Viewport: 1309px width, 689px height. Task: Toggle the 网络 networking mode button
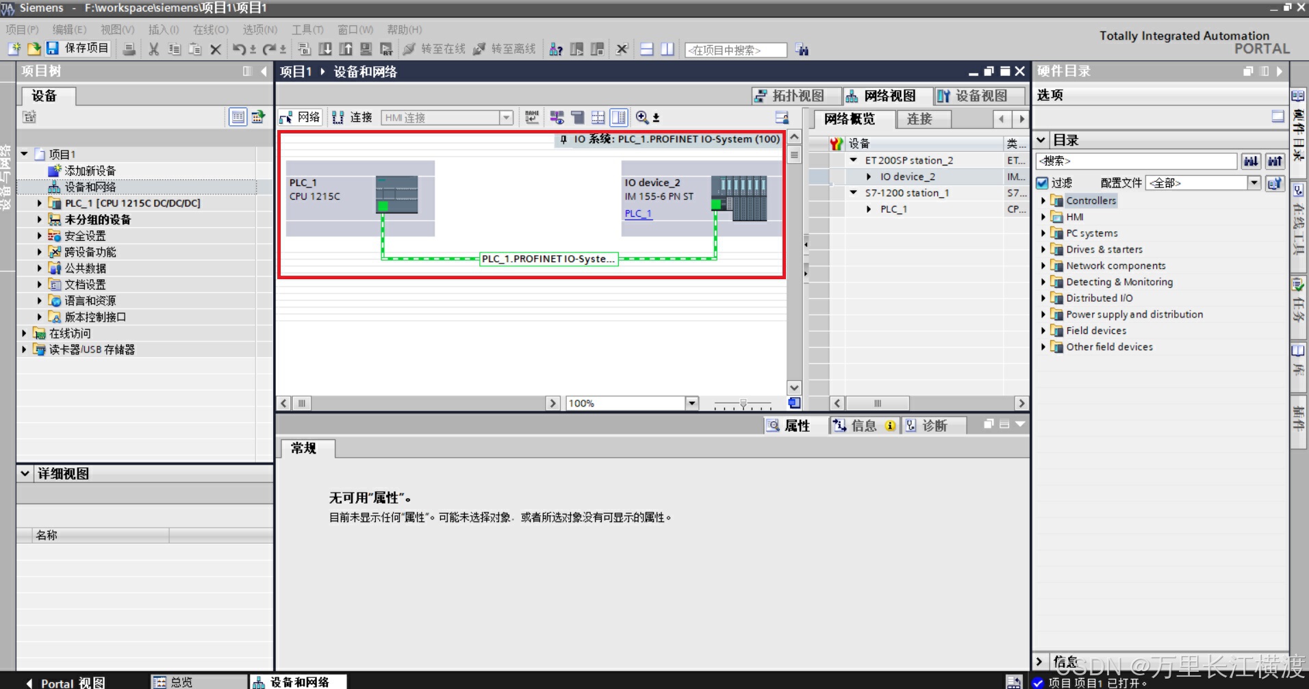tap(301, 118)
